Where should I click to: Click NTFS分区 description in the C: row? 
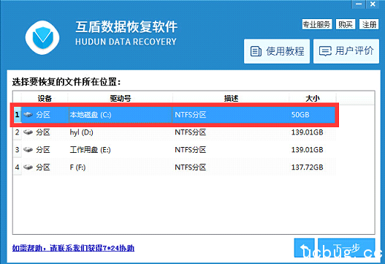tap(190, 115)
